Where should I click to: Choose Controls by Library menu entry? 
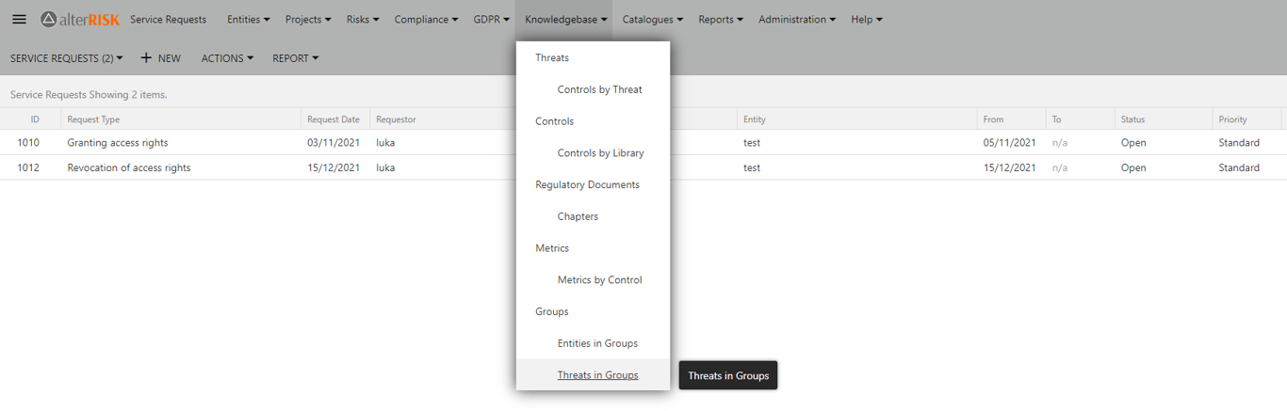point(600,153)
